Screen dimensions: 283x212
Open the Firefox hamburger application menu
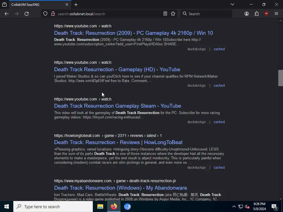click(x=276, y=14)
